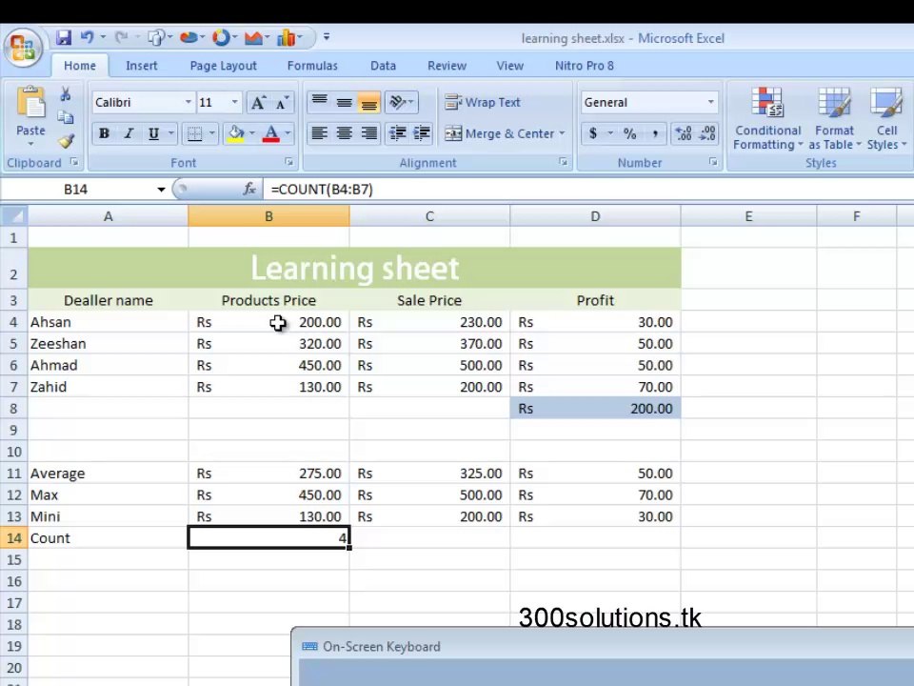This screenshot has width=914, height=686.
Task: Open Cell Styles gallery
Action: [886, 120]
